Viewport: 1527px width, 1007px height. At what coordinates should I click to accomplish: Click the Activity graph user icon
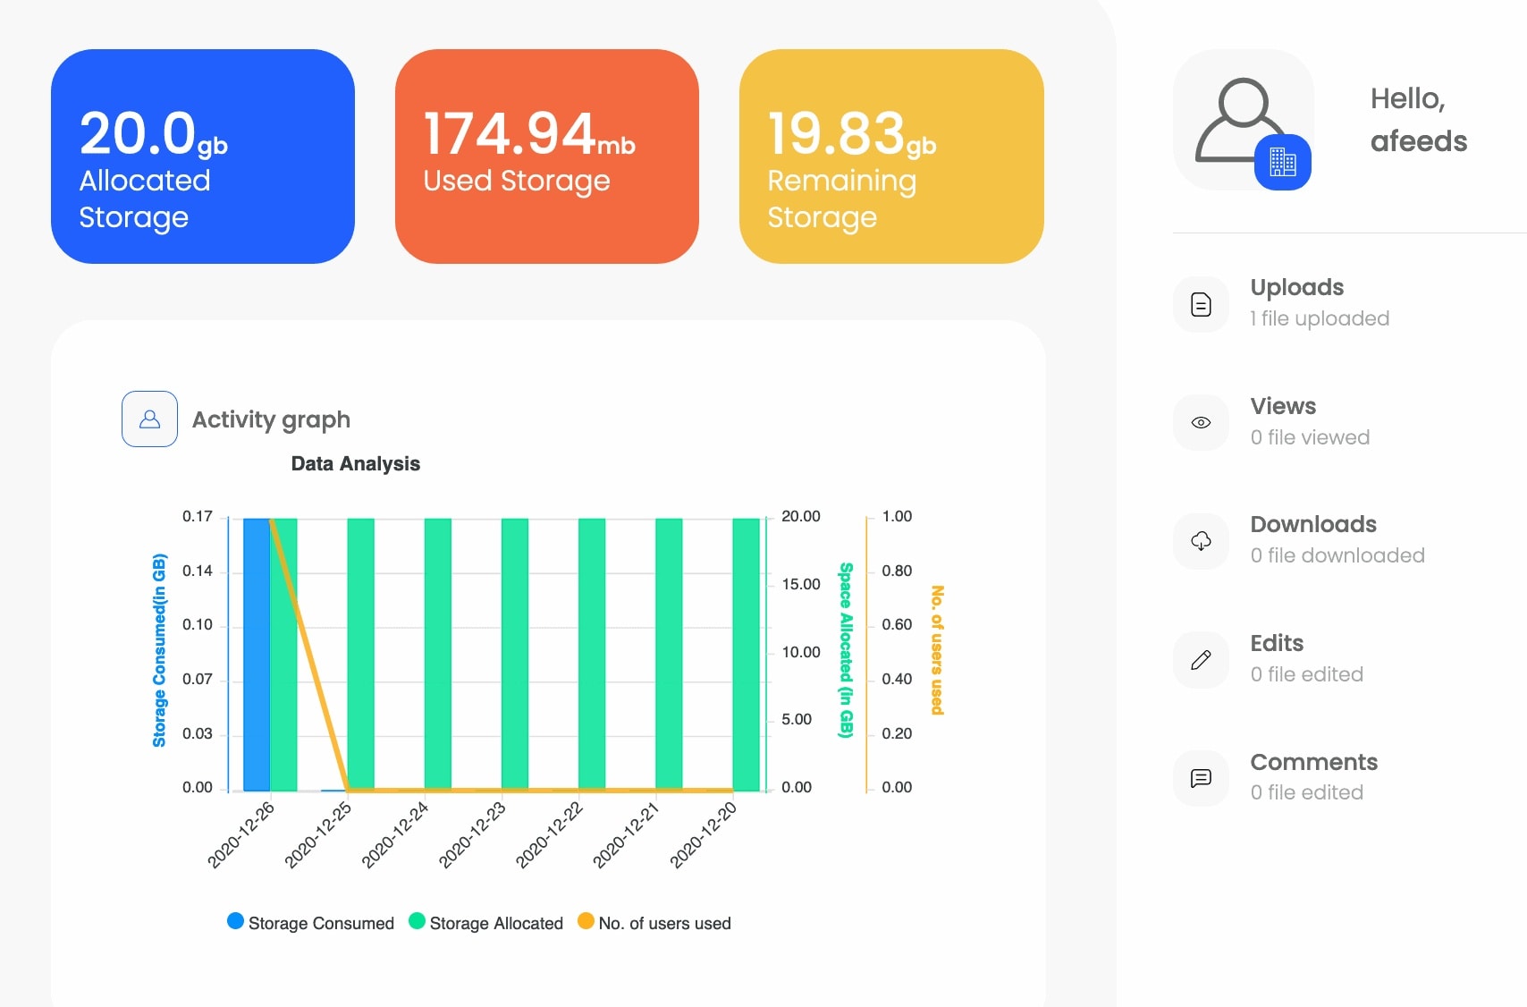click(x=149, y=419)
